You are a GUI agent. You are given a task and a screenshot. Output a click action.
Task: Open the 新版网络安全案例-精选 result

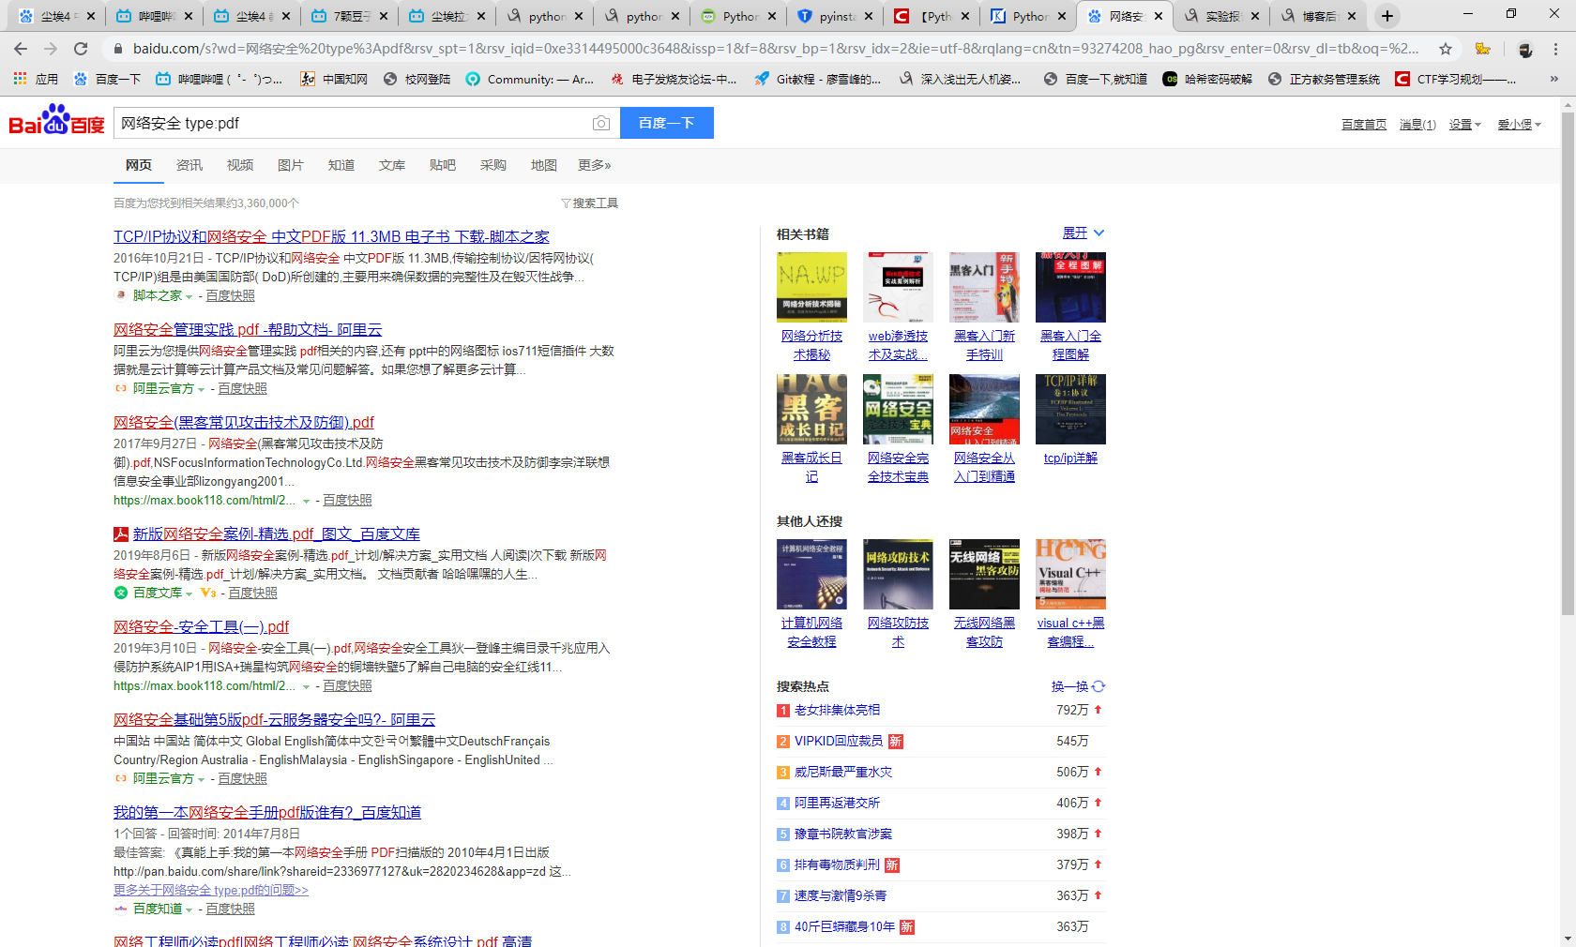(277, 534)
